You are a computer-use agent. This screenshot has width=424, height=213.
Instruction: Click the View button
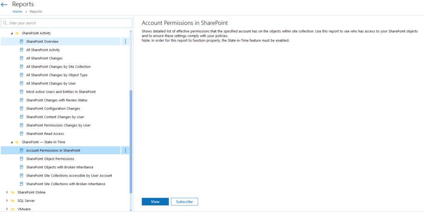click(x=155, y=202)
